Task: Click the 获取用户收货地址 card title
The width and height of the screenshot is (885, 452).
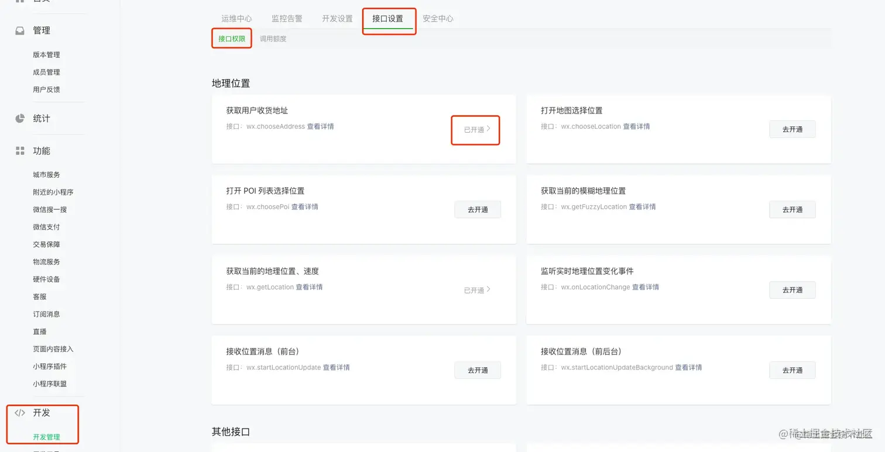Action: [257, 111]
